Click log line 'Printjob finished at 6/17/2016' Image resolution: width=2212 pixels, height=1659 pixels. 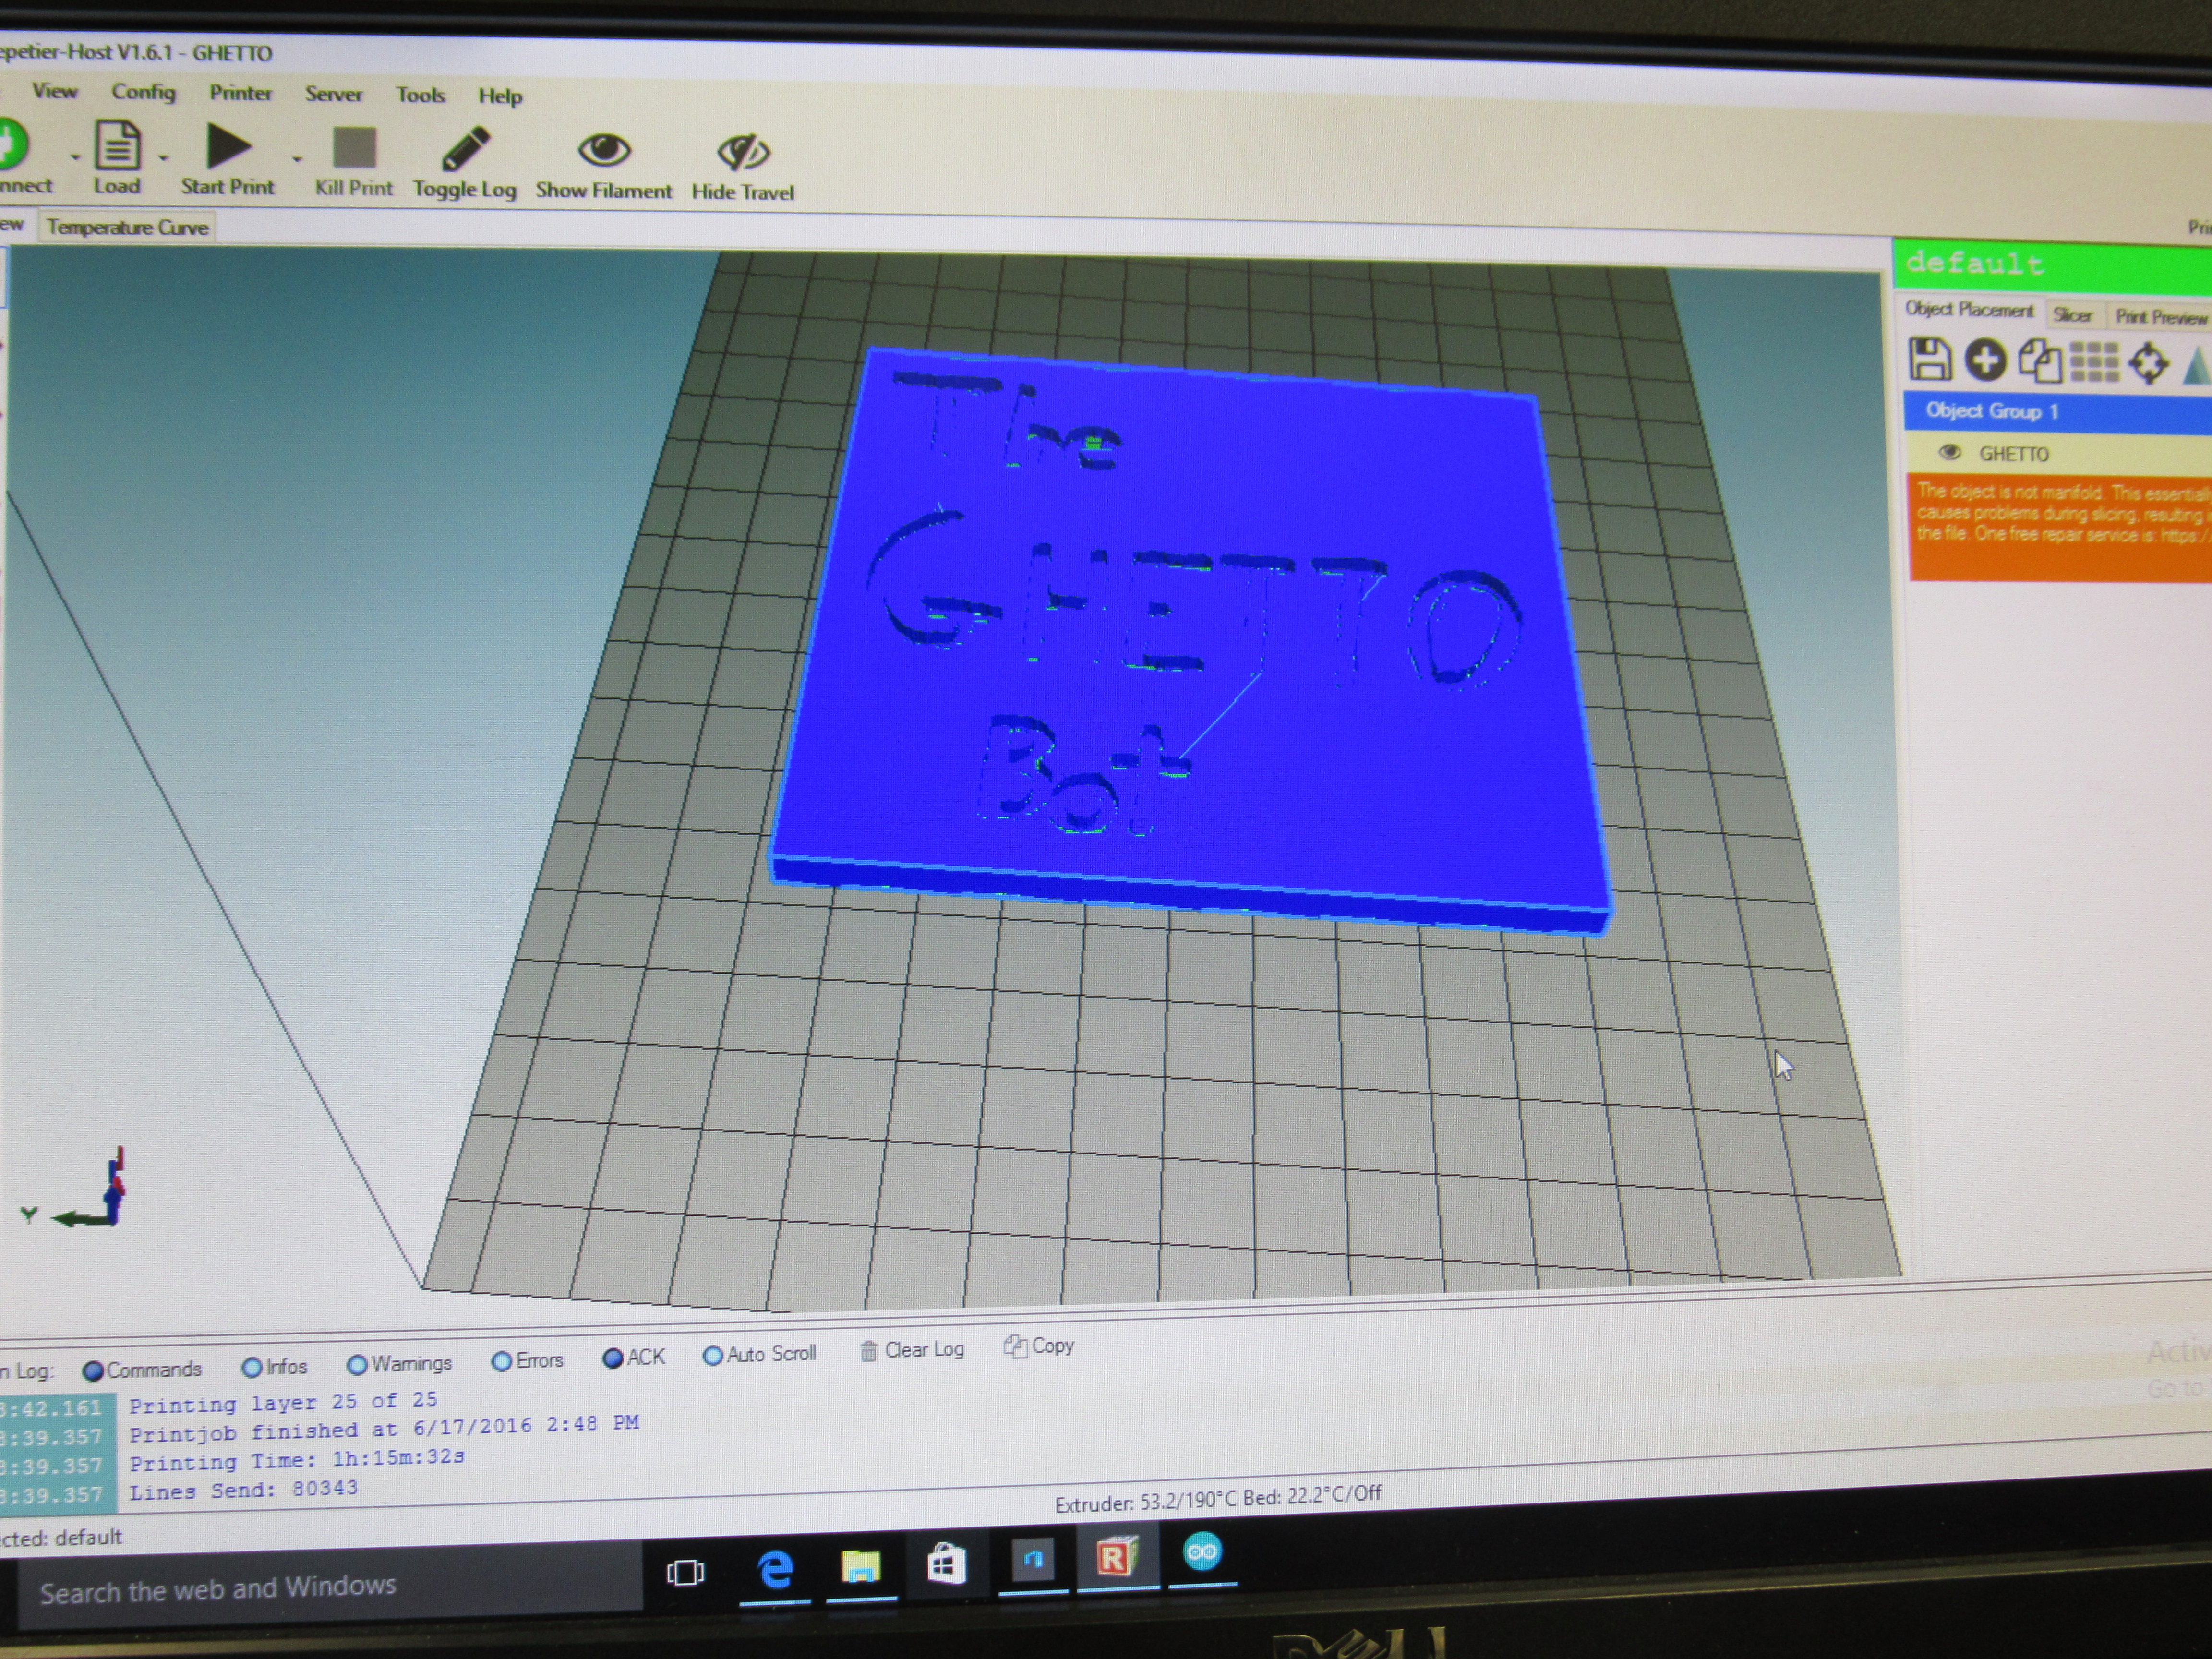(x=384, y=1427)
